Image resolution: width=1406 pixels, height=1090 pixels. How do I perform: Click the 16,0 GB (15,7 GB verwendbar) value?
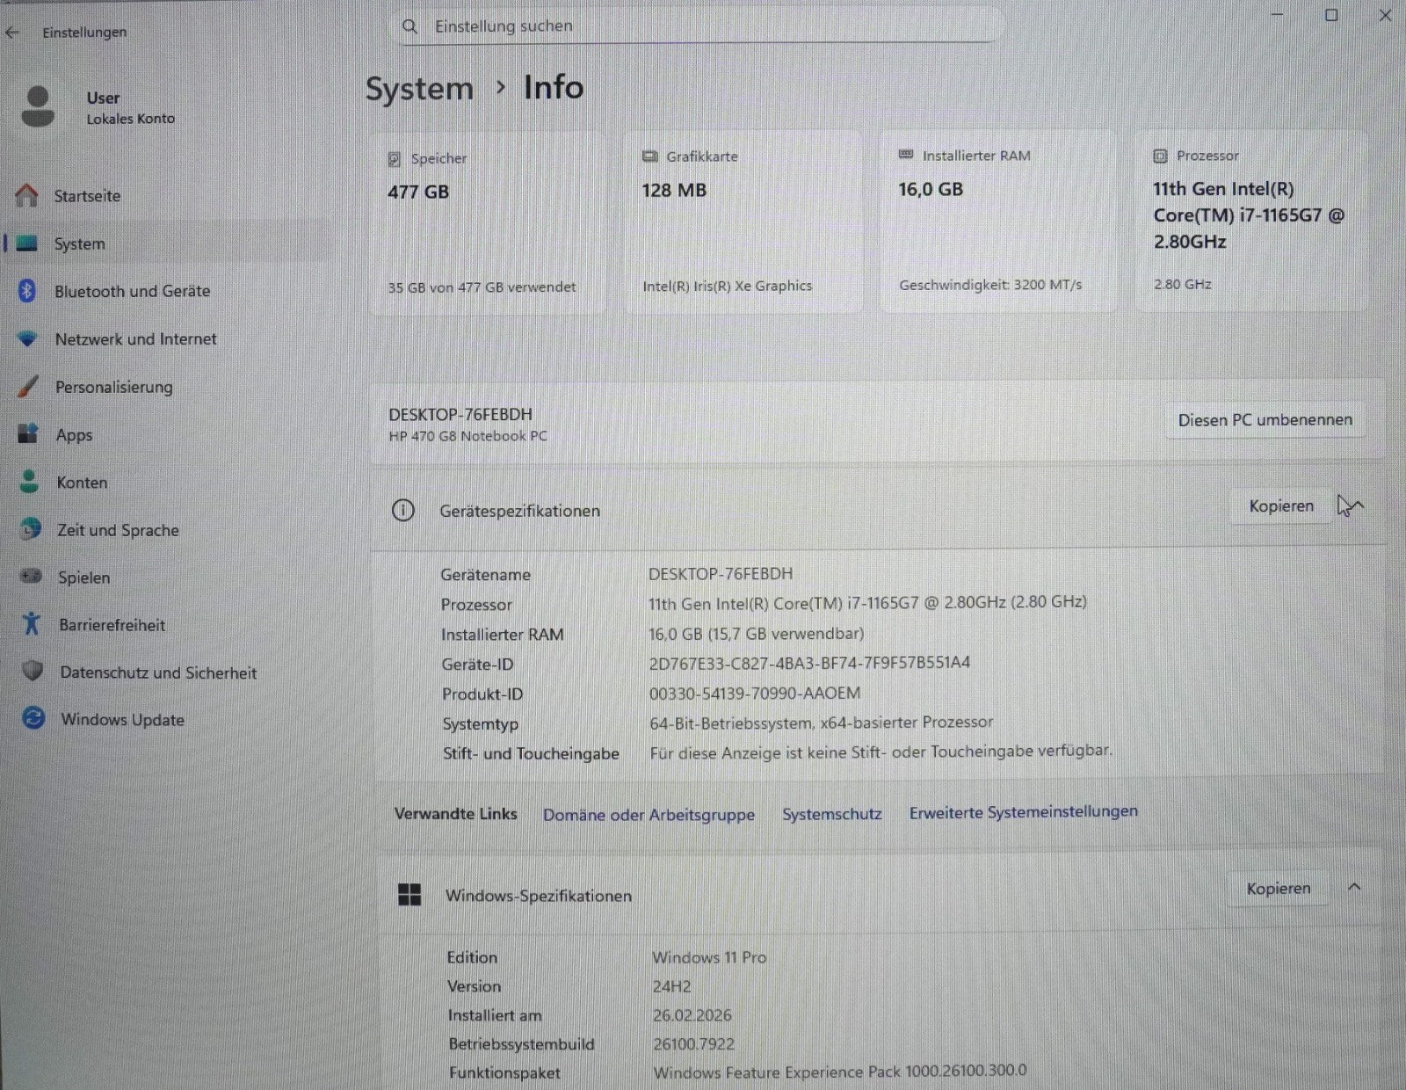[x=756, y=634]
